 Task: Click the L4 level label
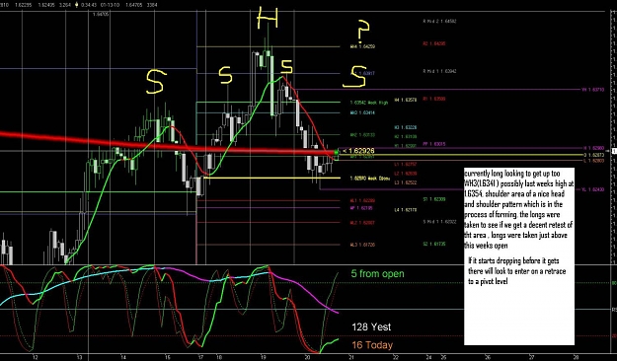click(406, 210)
